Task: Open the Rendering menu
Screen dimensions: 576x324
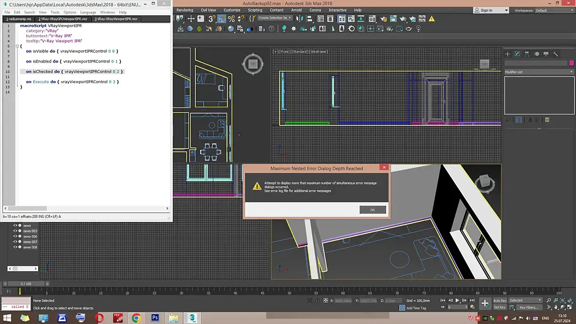Action: click(185, 10)
